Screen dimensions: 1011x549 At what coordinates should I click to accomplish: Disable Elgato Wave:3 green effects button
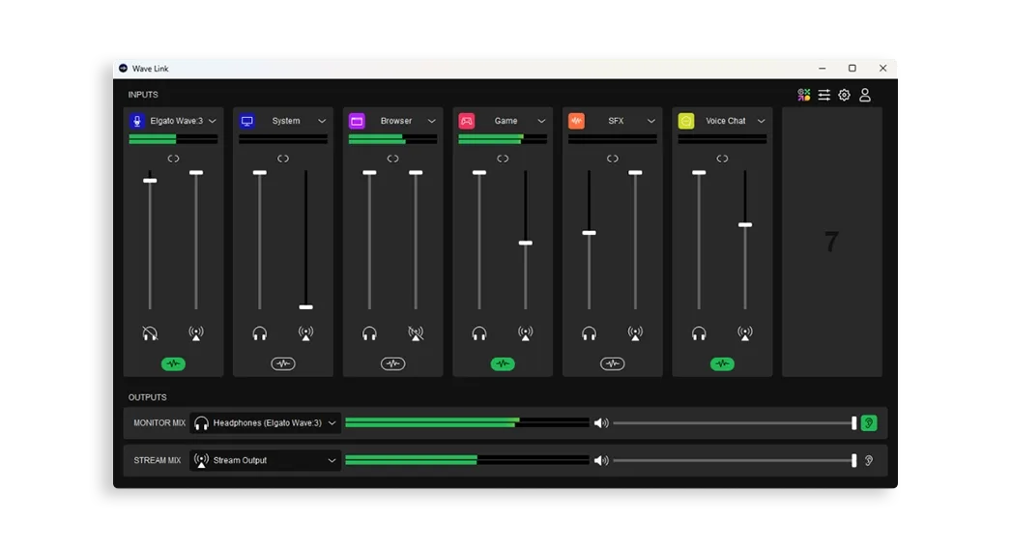click(173, 363)
